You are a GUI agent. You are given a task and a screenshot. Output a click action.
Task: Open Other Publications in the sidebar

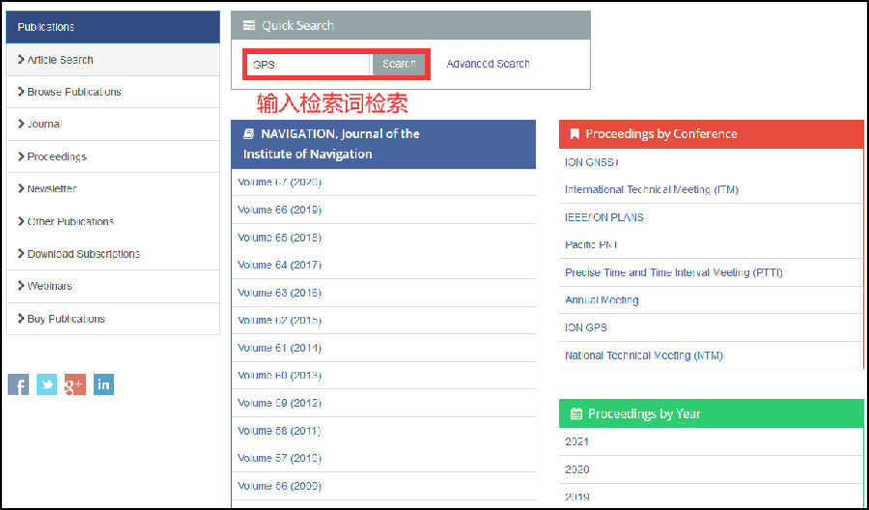(113, 221)
